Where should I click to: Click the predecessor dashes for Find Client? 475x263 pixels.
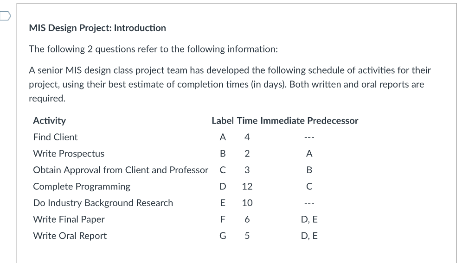pyautogui.click(x=309, y=137)
